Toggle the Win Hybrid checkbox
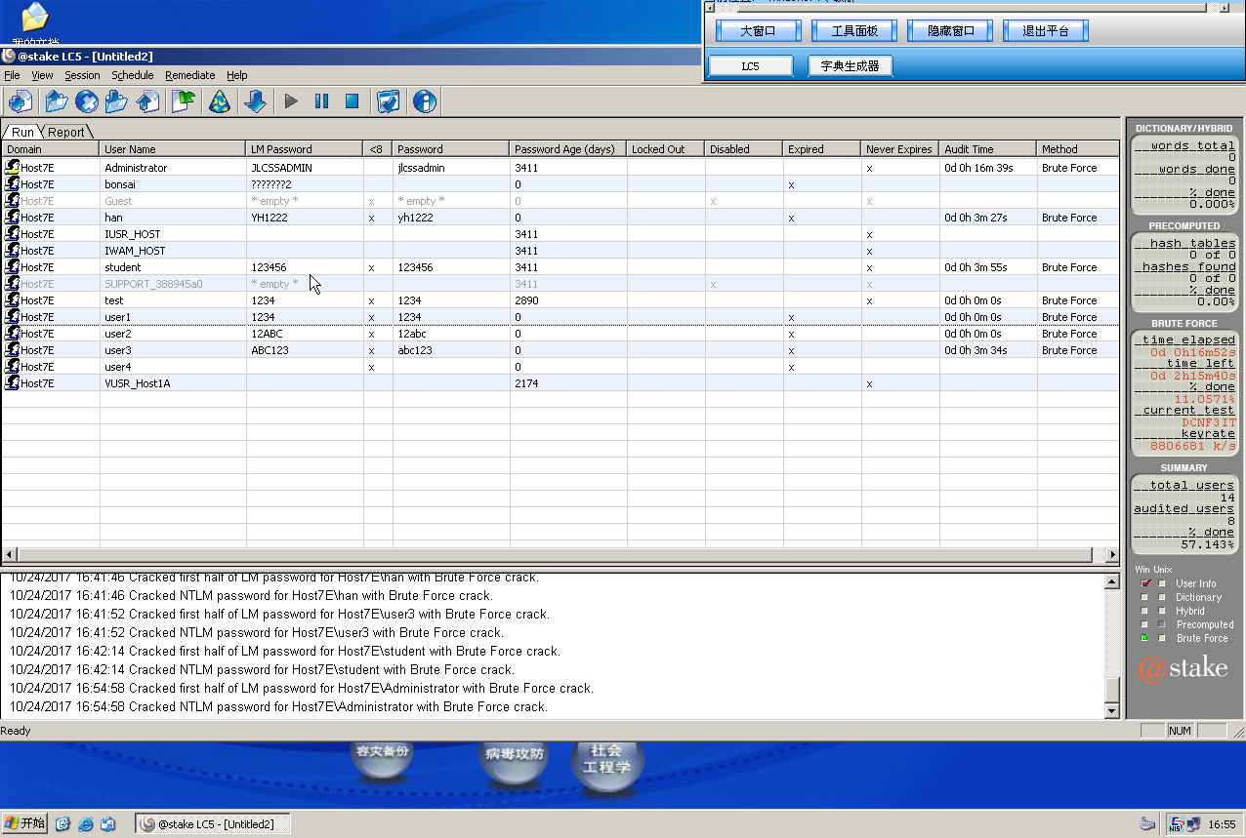Viewport: 1246px width, 838px height. [1145, 611]
